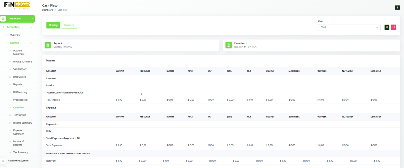The height and width of the screenshot is (168, 404).
Task: Open the Year dropdown
Action: (349, 28)
